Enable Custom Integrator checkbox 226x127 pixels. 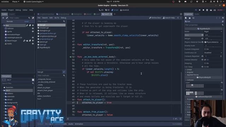click(x=205, y=49)
